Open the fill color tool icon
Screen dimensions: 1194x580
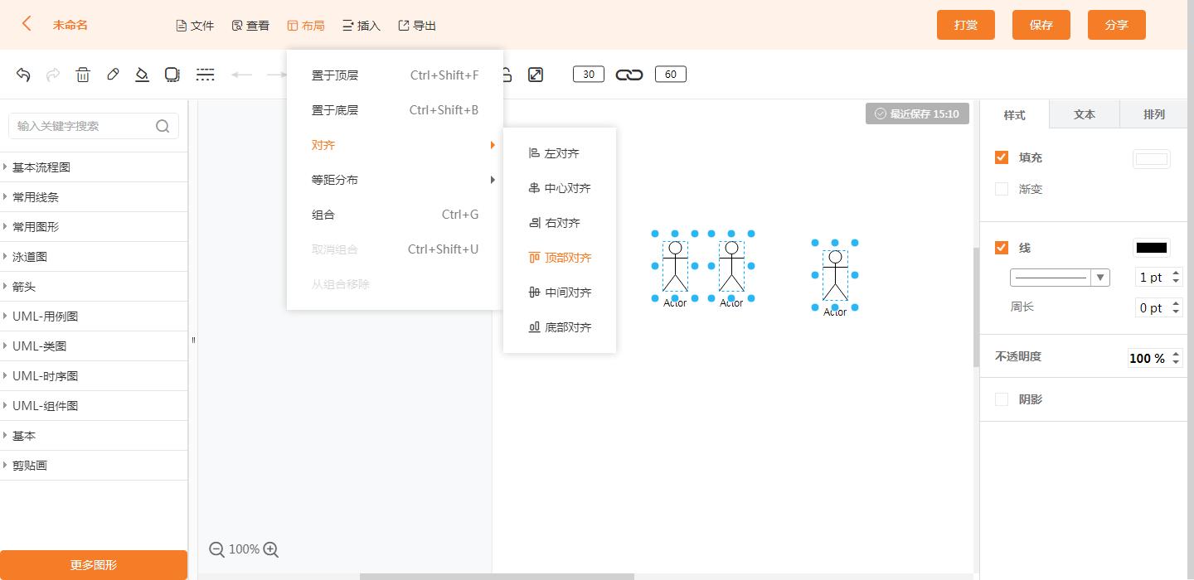[142, 75]
